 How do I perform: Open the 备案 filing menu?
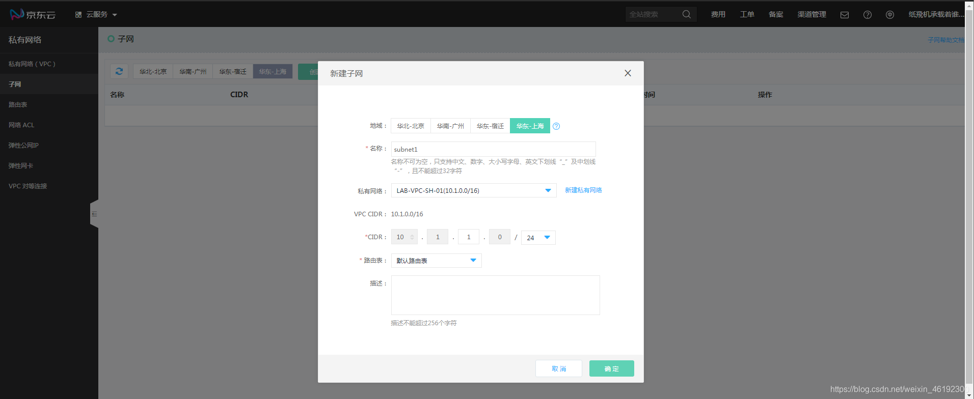click(776, 14)
